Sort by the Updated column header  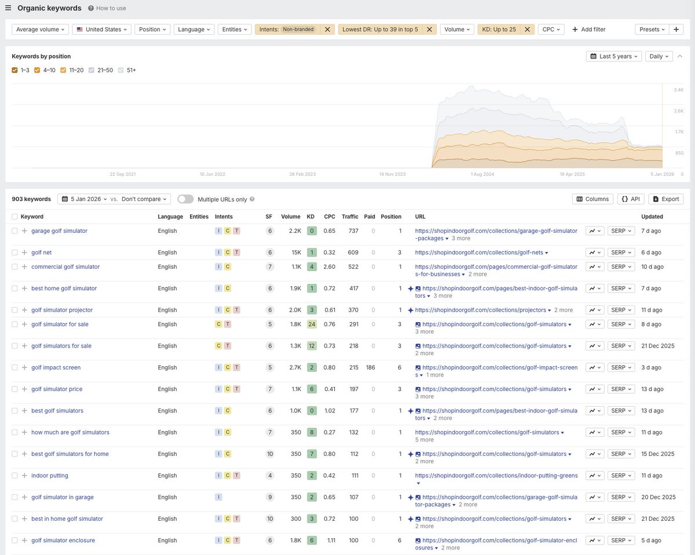pyautogui.click(x=652, y=217)
